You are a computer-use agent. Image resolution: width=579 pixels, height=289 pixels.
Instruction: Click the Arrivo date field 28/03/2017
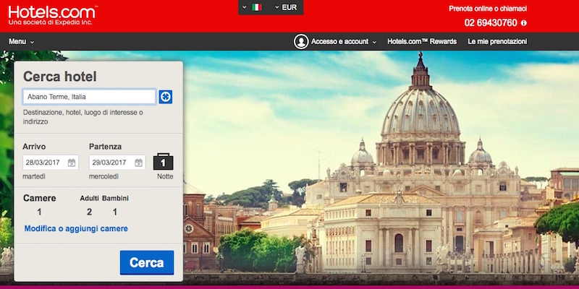(x=51, y=163)
